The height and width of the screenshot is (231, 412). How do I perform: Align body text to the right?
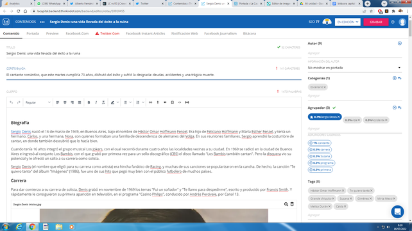(73, 102)
